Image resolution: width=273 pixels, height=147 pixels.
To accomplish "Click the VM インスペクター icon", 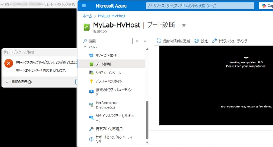I will pos(91,118).
